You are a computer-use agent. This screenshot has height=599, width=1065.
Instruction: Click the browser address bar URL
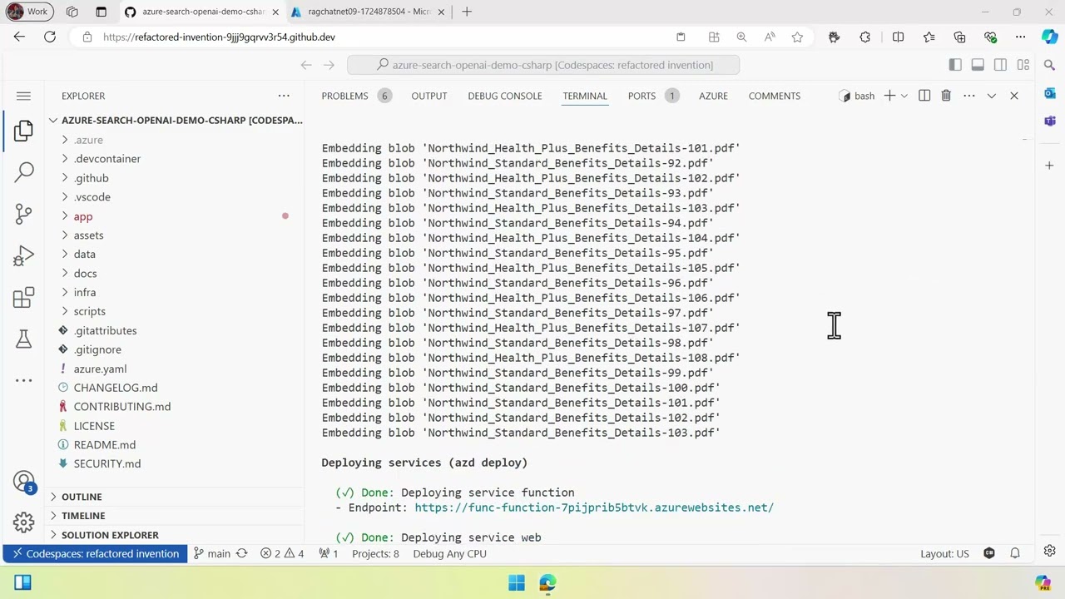click(x=219, y=37)
